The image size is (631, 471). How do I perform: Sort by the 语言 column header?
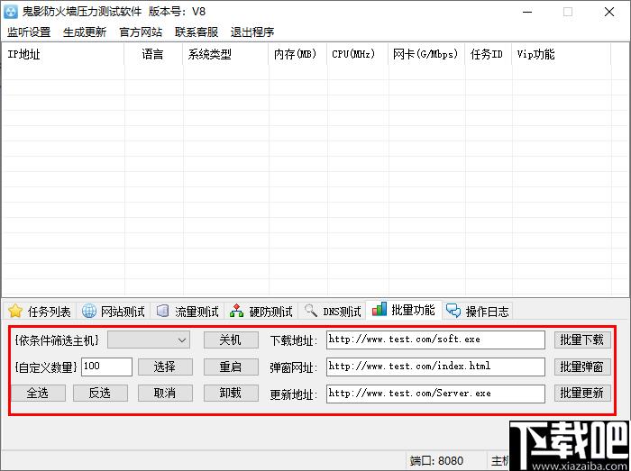point(154,54)
